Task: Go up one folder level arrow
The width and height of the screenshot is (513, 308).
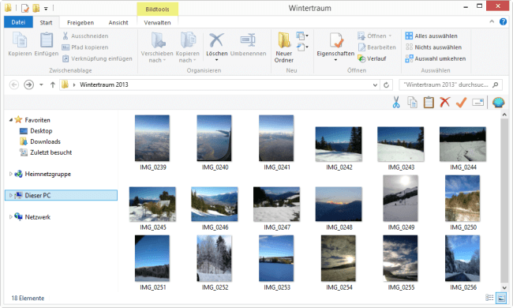Action: 53,85
